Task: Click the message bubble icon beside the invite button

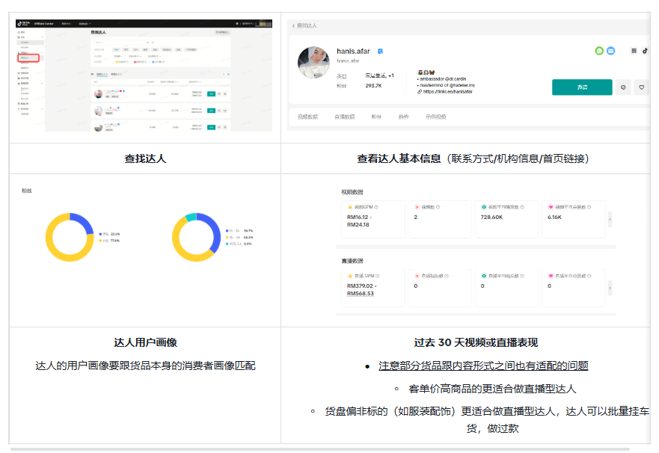Action: [x=624, y=87]
